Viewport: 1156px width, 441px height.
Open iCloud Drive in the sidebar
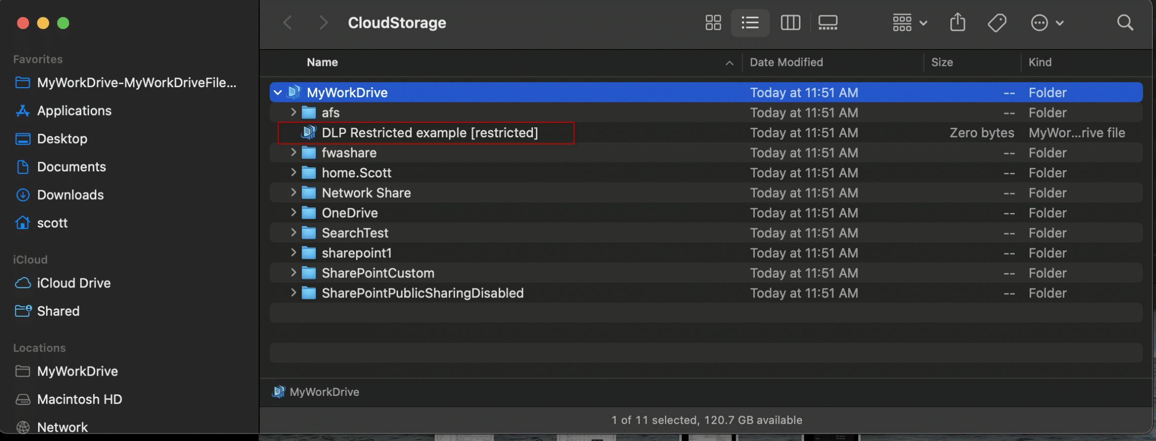74,283
